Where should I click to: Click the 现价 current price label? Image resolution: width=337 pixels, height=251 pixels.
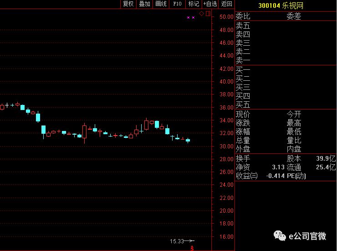point(243,114)
